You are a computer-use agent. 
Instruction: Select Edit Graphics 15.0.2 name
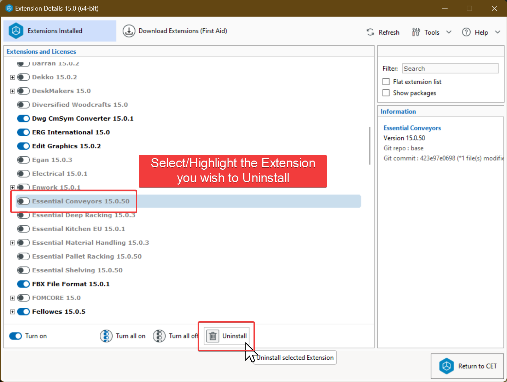click(x=66, y=146)
